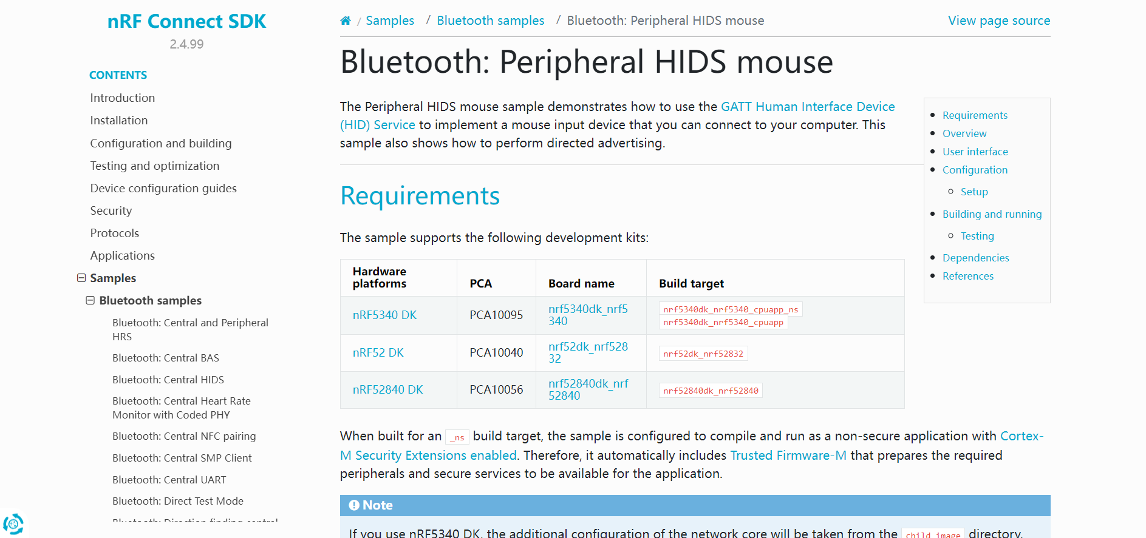Open Central Heart Rate Monitor with Coded PHY
This screenshot has height=538, width=1146.
182,408
